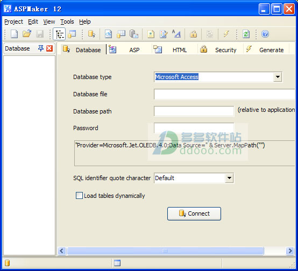
Task: Expand the Database type dropdown
Action: tap(278, 77)
